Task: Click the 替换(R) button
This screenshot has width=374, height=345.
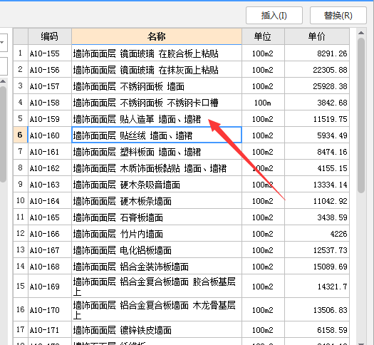Action: (338, 16)
